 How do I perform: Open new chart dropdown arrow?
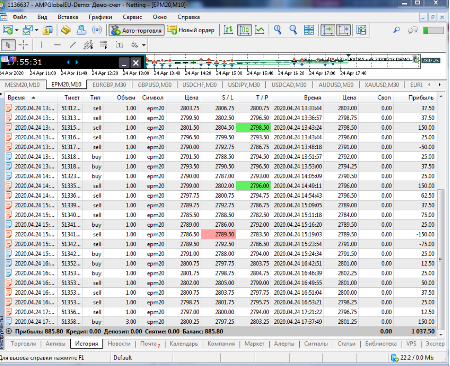17,30
